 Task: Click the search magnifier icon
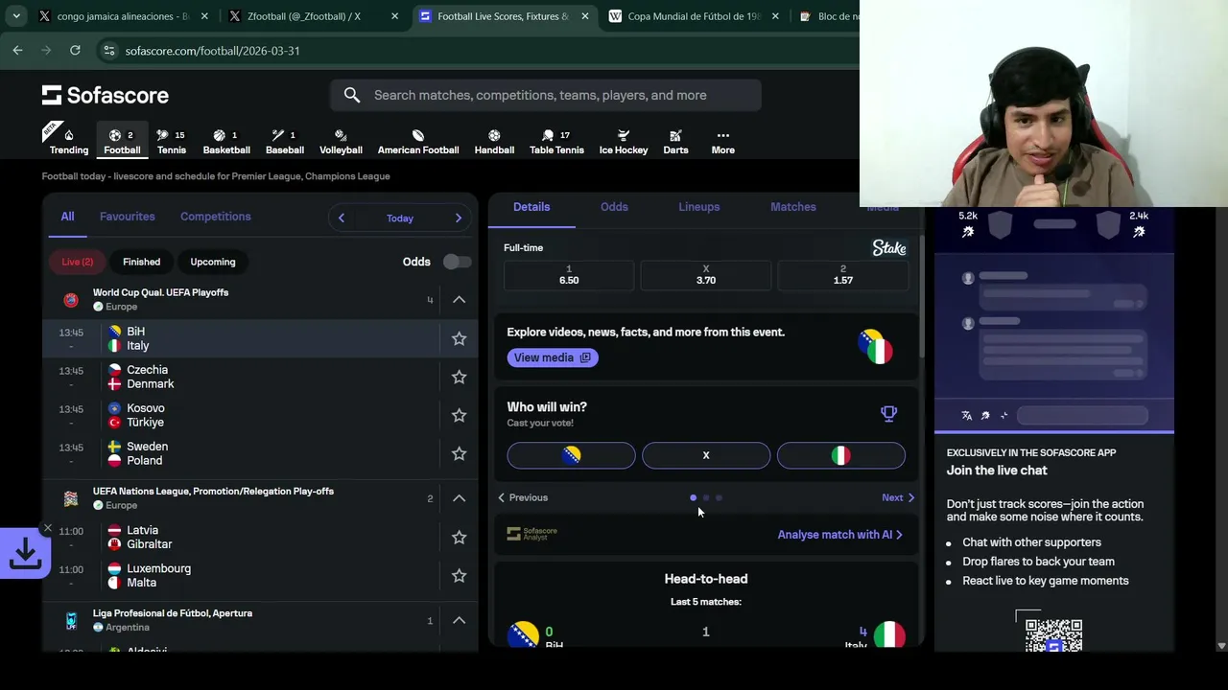352,95
